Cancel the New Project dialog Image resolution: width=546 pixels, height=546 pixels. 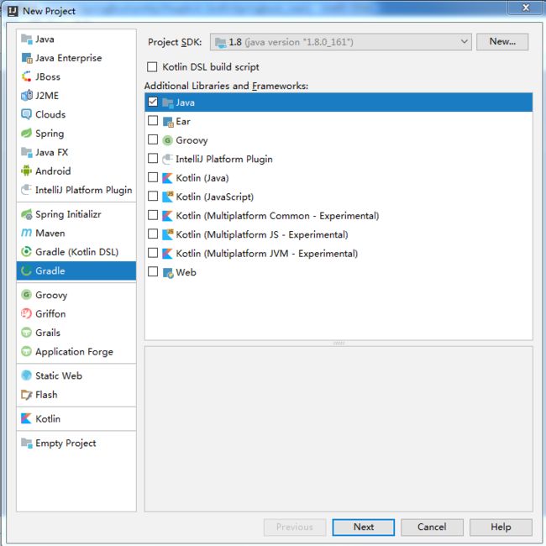point(432,528)
